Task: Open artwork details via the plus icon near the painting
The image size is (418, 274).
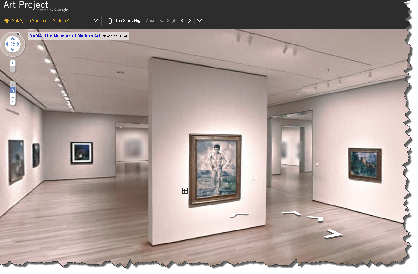Action: click(x=185, y=191)
